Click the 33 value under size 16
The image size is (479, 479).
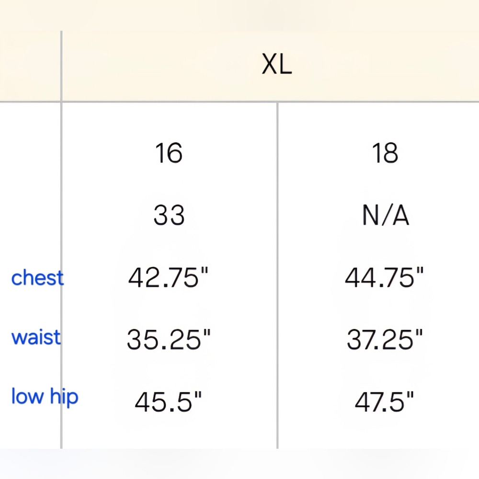click(169, 216)
